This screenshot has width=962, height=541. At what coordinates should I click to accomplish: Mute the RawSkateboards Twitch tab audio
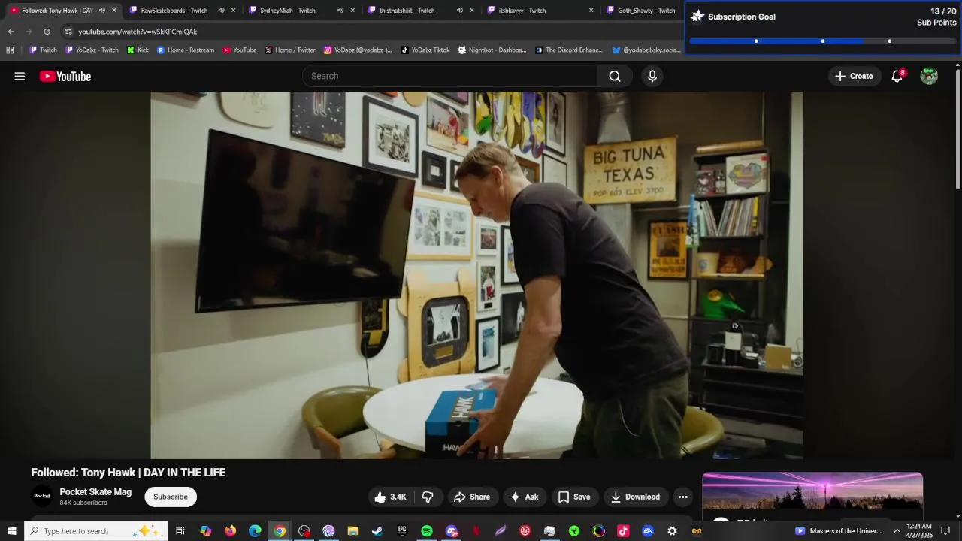221,11
